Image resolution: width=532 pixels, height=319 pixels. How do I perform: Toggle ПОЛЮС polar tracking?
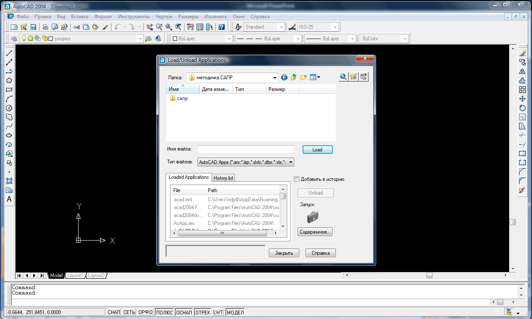coord(164,312)
